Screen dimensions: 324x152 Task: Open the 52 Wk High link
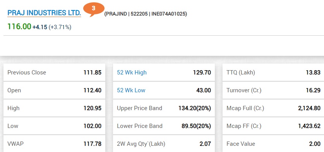point(132,73)
